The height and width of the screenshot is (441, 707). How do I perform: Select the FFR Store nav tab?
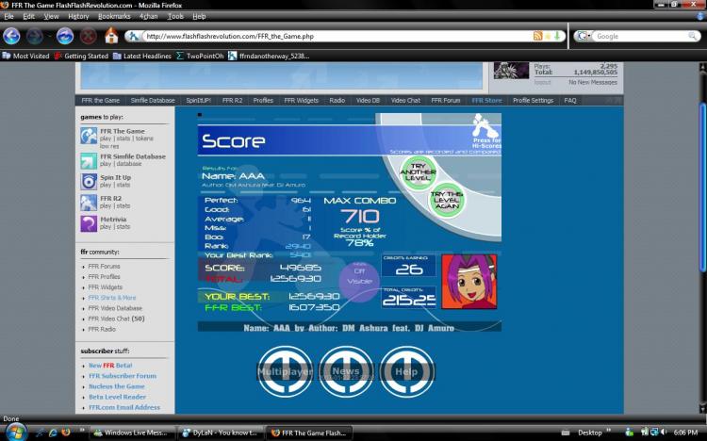point(486,101)
